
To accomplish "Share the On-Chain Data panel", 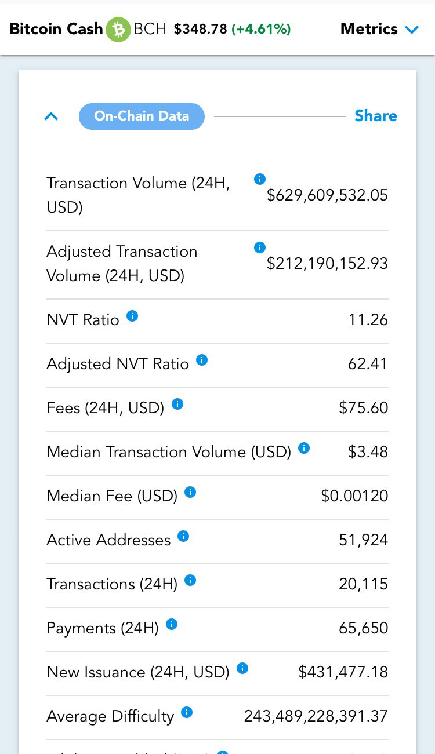I will click(x=376, y=116).
